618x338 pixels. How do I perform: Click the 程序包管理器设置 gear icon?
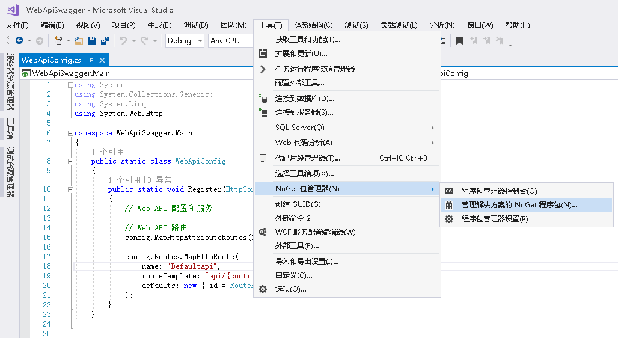click(449, 218)
